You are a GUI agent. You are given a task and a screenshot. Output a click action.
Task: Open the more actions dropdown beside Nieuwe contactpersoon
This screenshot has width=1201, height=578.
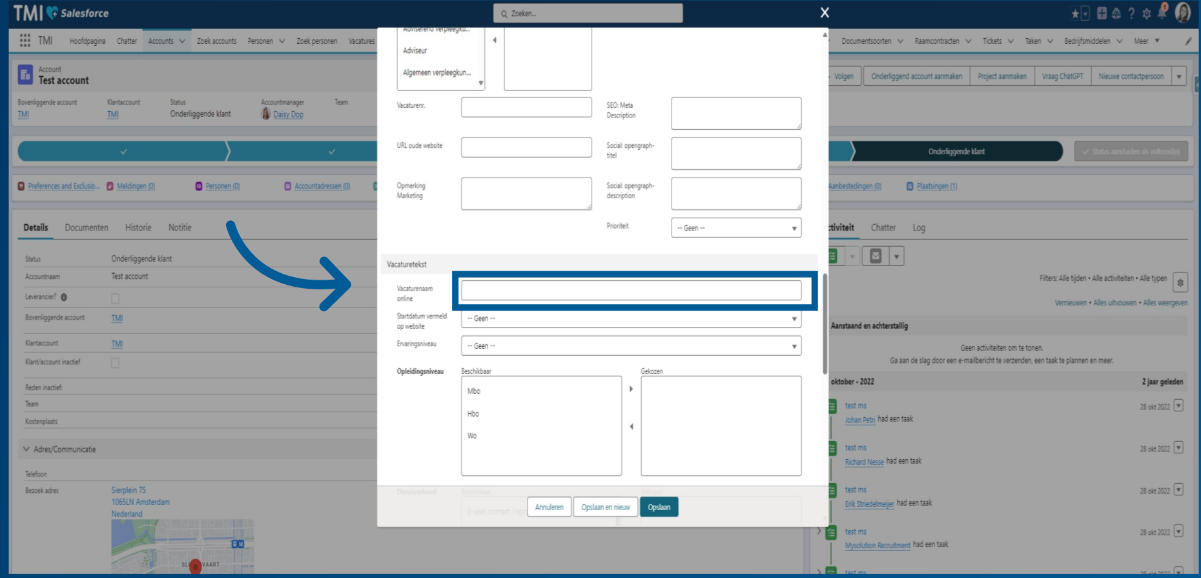pyautogui.click(x=1179, y=76)
